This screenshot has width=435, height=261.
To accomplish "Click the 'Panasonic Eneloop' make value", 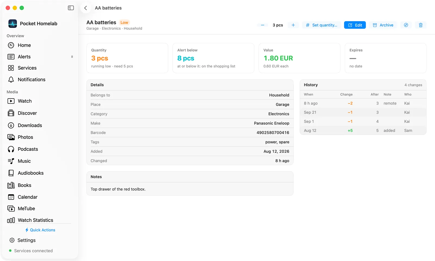I will pyautogui.click(x=272, y=123).
